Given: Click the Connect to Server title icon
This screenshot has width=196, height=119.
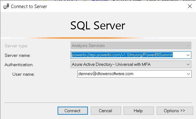Looking at the screenshot, I should point(6,6).
